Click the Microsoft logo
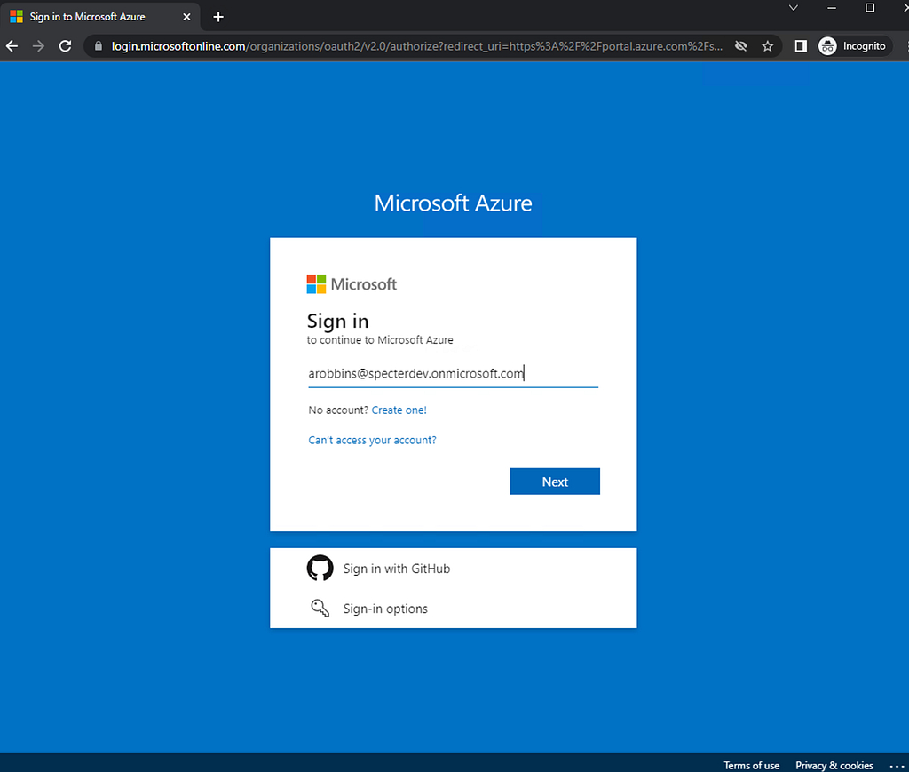This screenshot has width=909, height=772. pyautogui.click(x=352, y=284)
